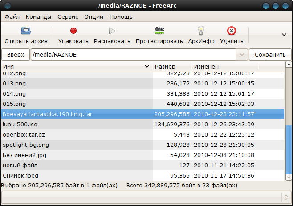Viewport: 293px width, 206px height.
Task: Click size value 440,602
Action: click(x=178, y=104)
